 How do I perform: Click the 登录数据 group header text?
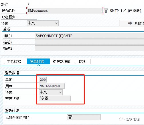[x=12, y=73]
